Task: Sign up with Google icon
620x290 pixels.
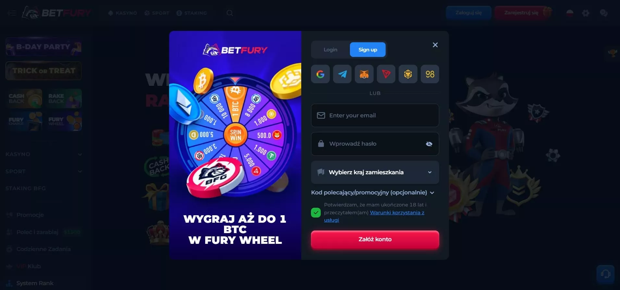Action: point(320,74)
